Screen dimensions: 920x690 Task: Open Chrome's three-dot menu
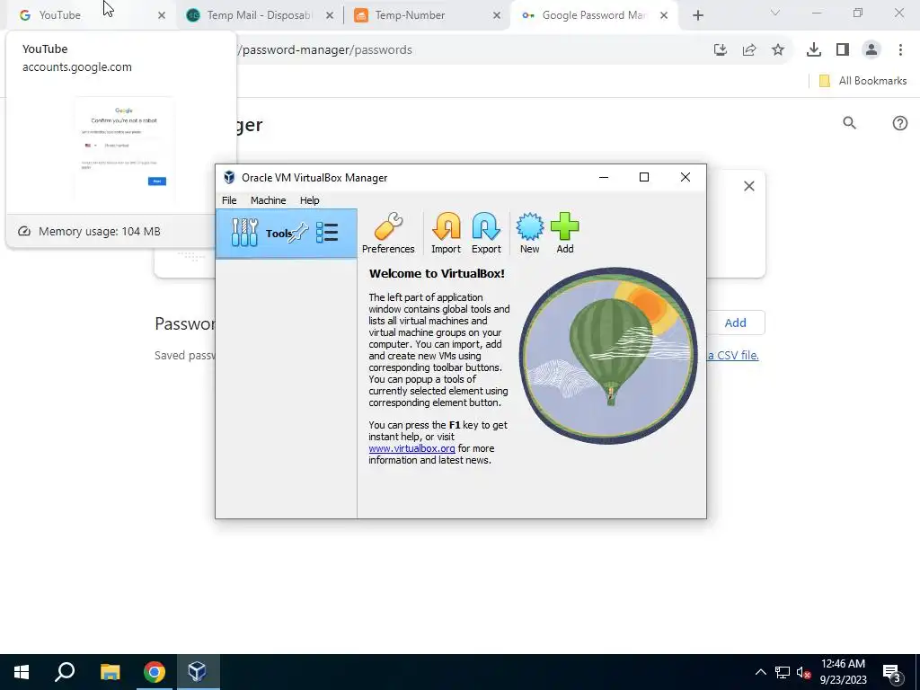click(x=900, y=50)
